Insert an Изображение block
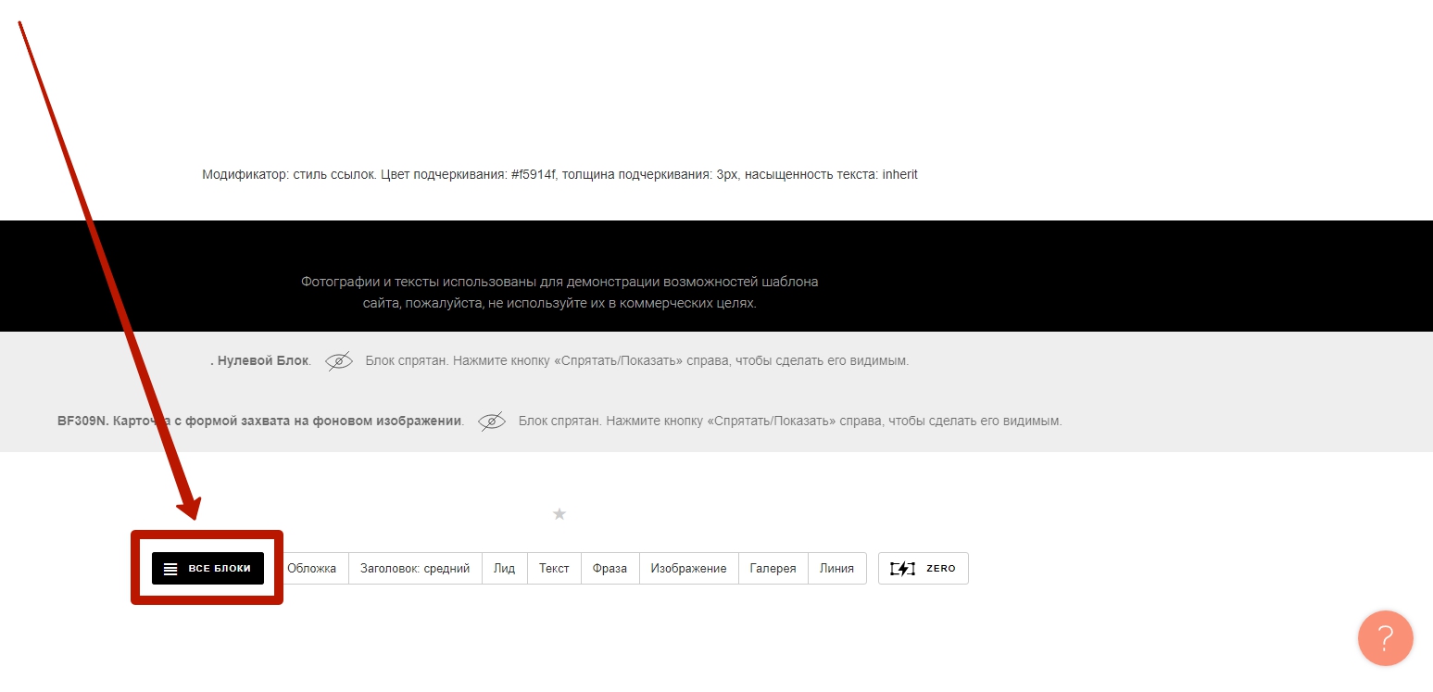This screenshot has height=692, width=1433. click(688, 569)
